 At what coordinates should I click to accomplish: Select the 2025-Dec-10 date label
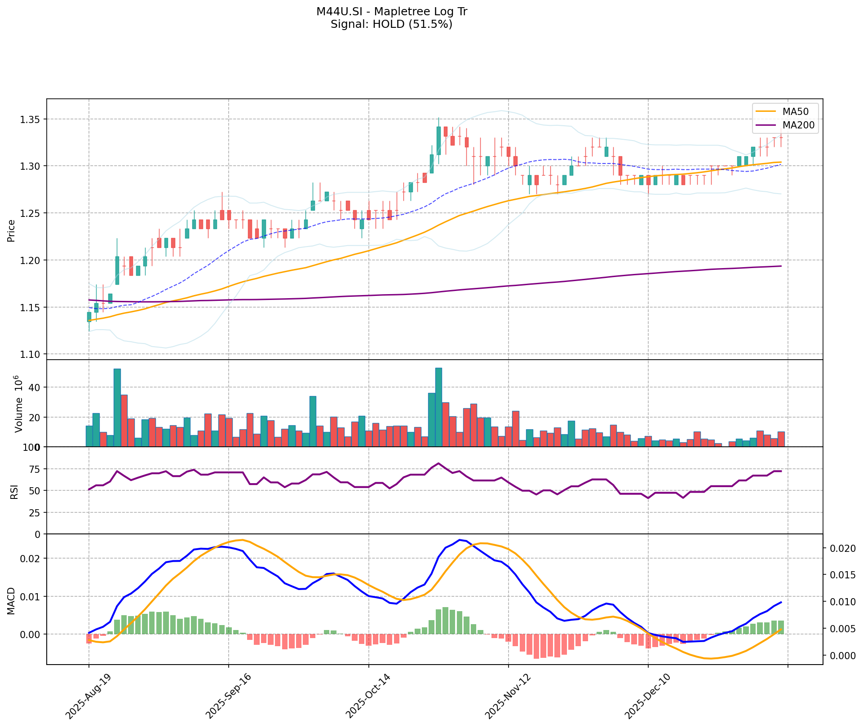coord(647,696)
